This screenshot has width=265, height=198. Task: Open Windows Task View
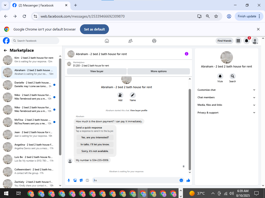[19, 193]
